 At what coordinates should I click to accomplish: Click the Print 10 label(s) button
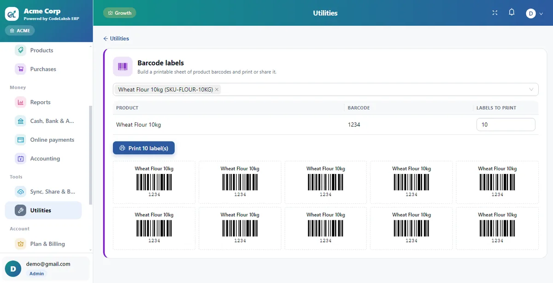tap(144, 148)
